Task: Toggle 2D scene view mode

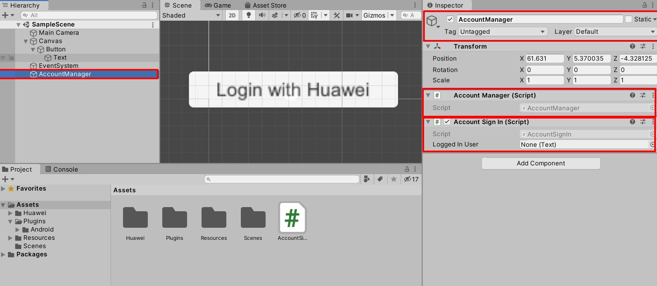Action: tap(232, 15)
